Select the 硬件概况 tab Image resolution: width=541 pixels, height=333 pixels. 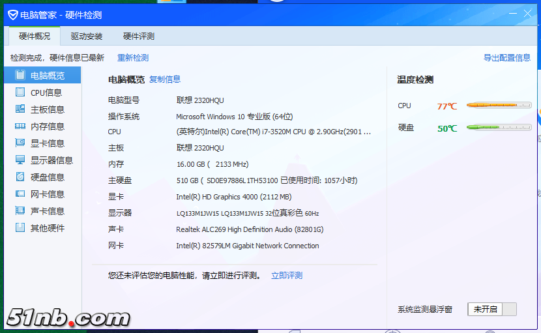tap(35, 36)
